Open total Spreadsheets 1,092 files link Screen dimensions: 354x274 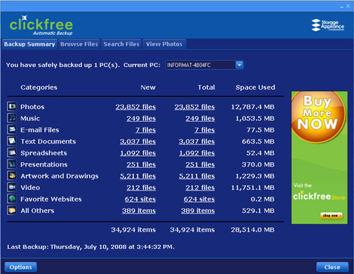pos(197,153)
